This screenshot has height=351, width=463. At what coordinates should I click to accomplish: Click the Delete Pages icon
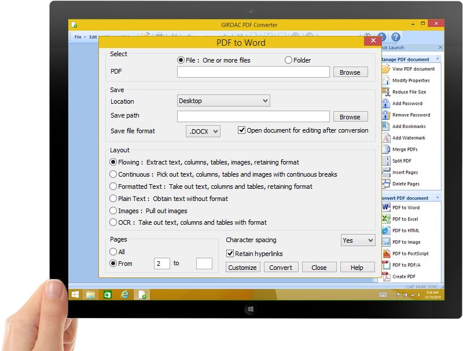pyautogui.click(x=386, y=184)
